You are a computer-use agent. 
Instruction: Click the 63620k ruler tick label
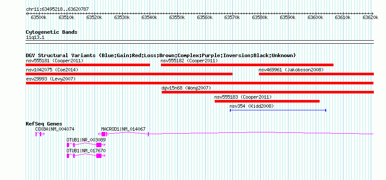371,18
